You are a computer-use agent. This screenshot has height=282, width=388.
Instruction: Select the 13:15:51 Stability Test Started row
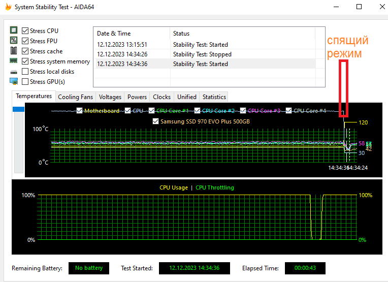(205, 45)
